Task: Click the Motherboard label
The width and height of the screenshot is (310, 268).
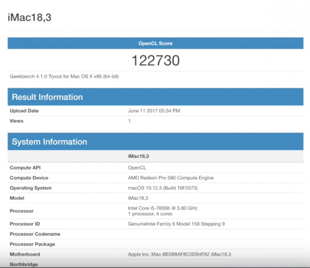Action: [x=25, y=254]
